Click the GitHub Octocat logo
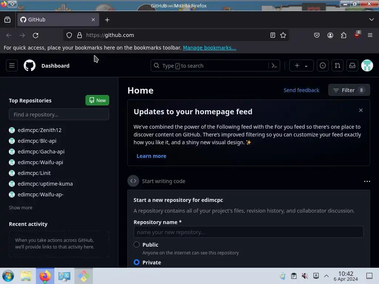Screen dimensions: 379x284 point(30,65)
